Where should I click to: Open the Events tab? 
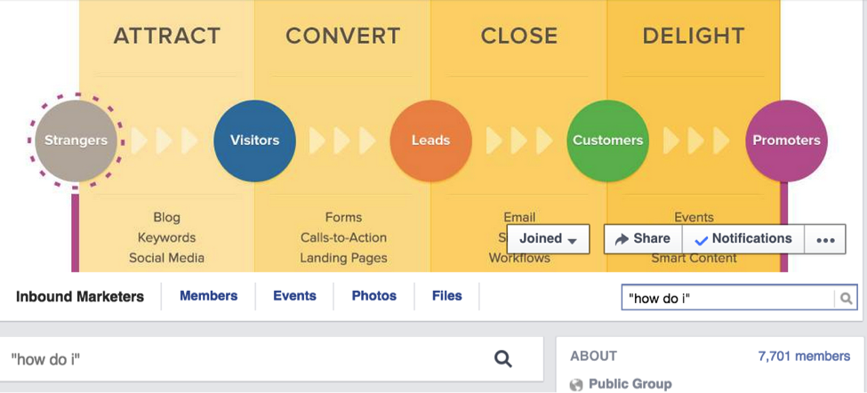294,296
